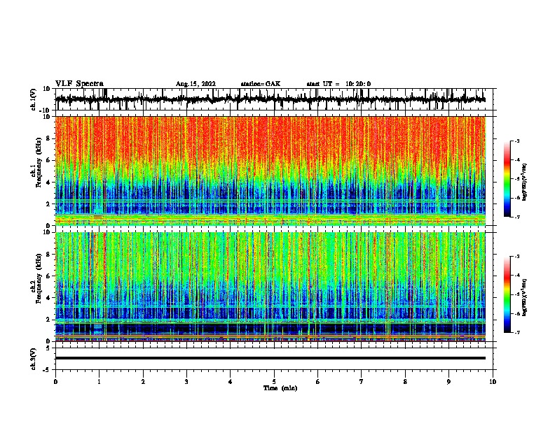Click tick label 3 on the Time axis

[x=186, y=382]
